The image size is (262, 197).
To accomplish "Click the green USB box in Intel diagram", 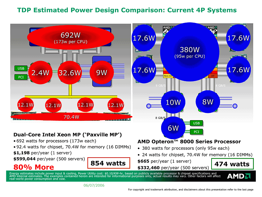I will click(21, 68).
